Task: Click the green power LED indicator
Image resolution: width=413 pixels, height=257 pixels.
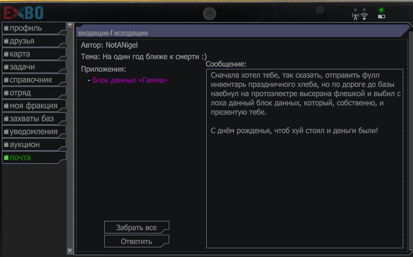Action: [381, 10]
